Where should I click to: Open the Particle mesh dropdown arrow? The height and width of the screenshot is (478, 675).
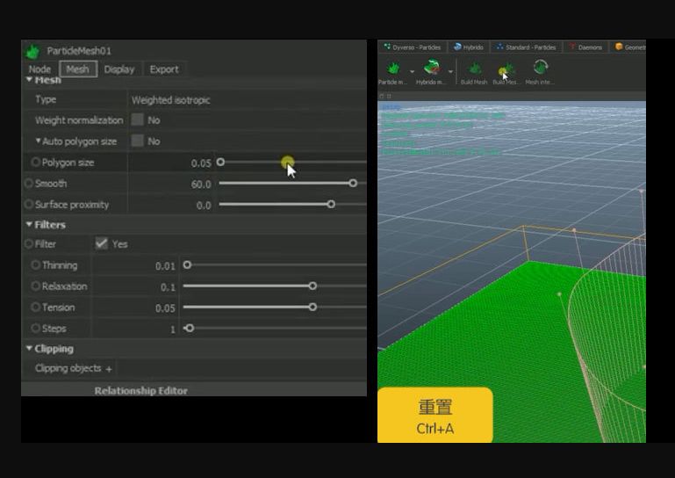click(x=412, y=71)
